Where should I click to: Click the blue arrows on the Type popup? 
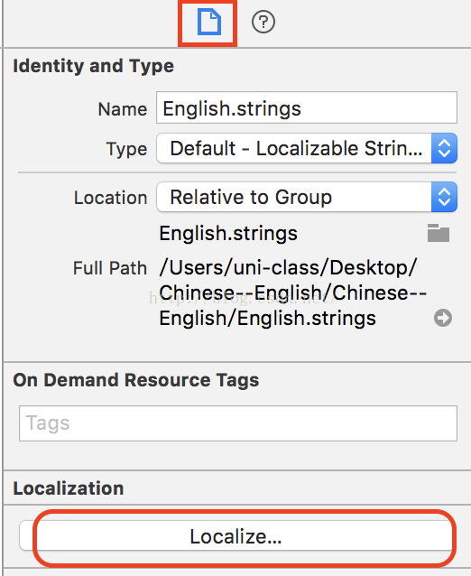(x=444, y=148)
